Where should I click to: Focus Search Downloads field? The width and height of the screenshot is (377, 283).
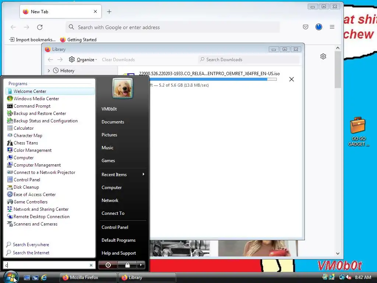pos(249,59)
